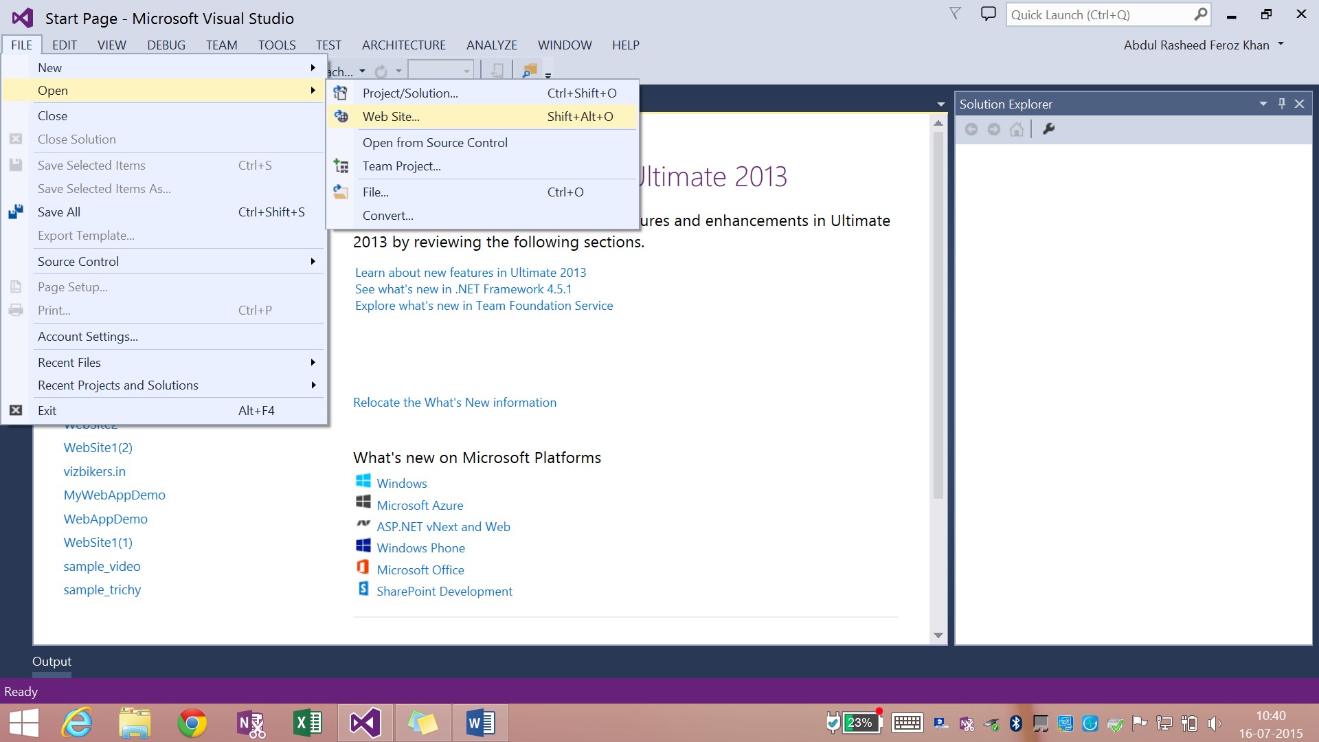
Task: Open the Microsoft Azure link
Action: pyautogui.click(x=420, y=505)
